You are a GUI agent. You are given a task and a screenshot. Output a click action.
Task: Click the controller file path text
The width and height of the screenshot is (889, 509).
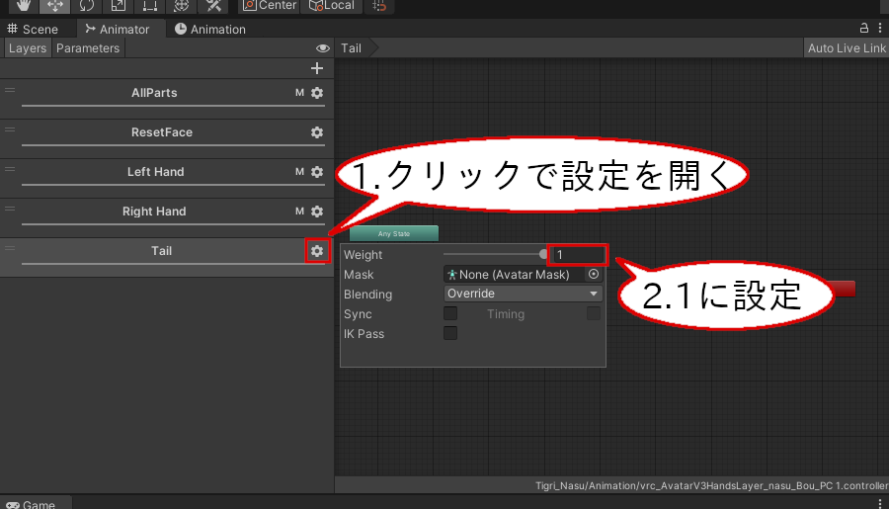click(x=712, y=485)
